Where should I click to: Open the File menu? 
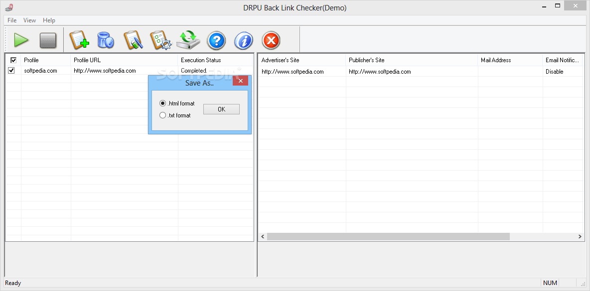pos(12,20)
